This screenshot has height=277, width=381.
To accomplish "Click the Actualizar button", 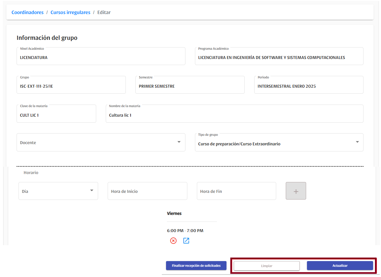I will point(340,266).
